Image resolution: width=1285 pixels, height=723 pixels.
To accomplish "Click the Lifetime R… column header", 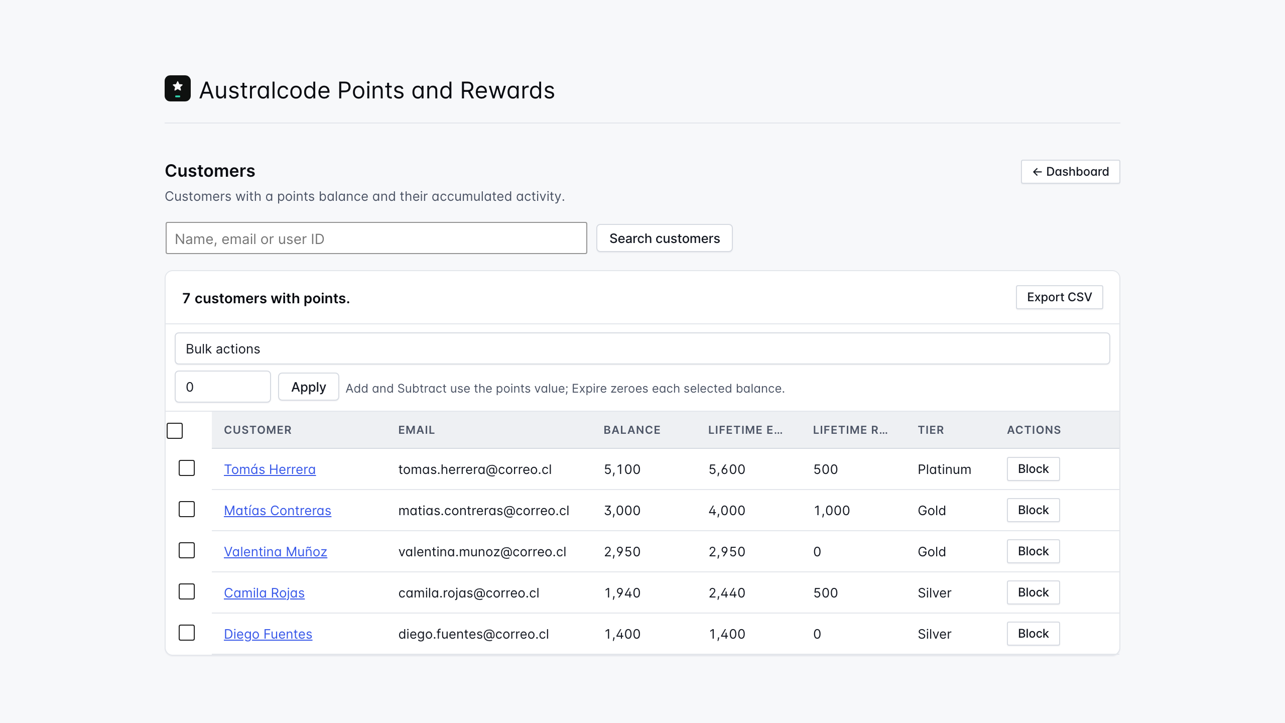I will pos(850,430).
